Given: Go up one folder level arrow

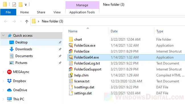Looking at the screenshot, I should pyautogui.click(x=27, y=21).
